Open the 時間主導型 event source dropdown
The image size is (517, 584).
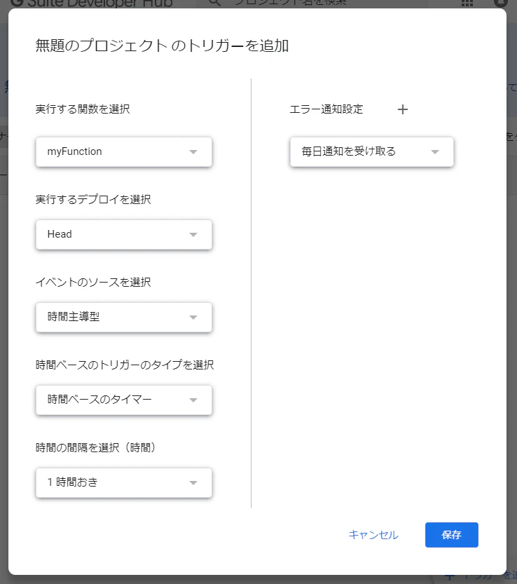click(x=124, y=318)
